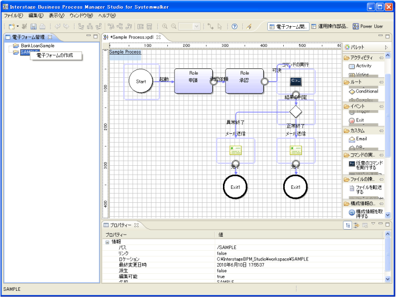
Task: Open the 表示(V) menu
Action: [x=56, y=15]
